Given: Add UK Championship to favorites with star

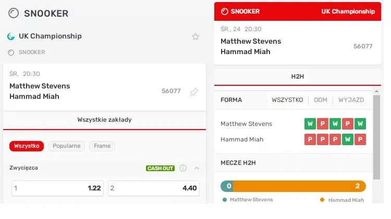Looking at the screenshot, I should pos(195,36).
